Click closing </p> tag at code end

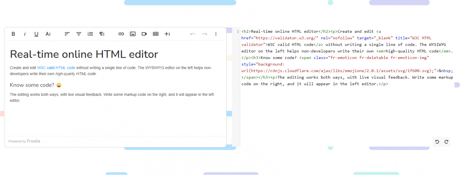point(384,84)
